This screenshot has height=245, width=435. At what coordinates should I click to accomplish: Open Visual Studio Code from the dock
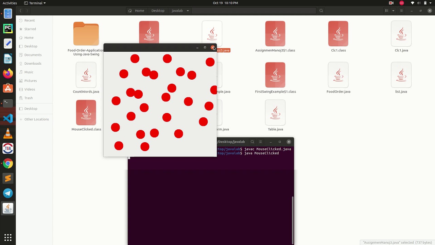(x=8, y=118)
